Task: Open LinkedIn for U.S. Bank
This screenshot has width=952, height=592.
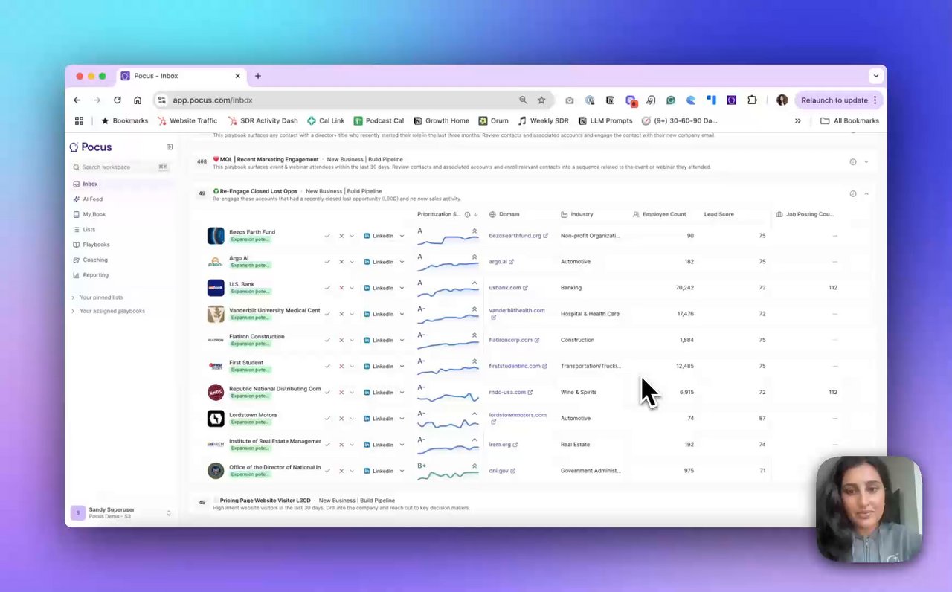Action: tap(379, 288)
